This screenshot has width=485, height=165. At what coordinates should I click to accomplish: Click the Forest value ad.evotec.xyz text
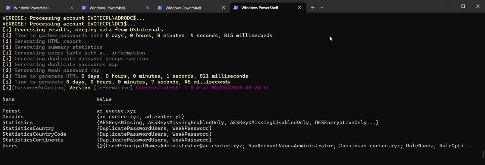click(x=116, y=111)
